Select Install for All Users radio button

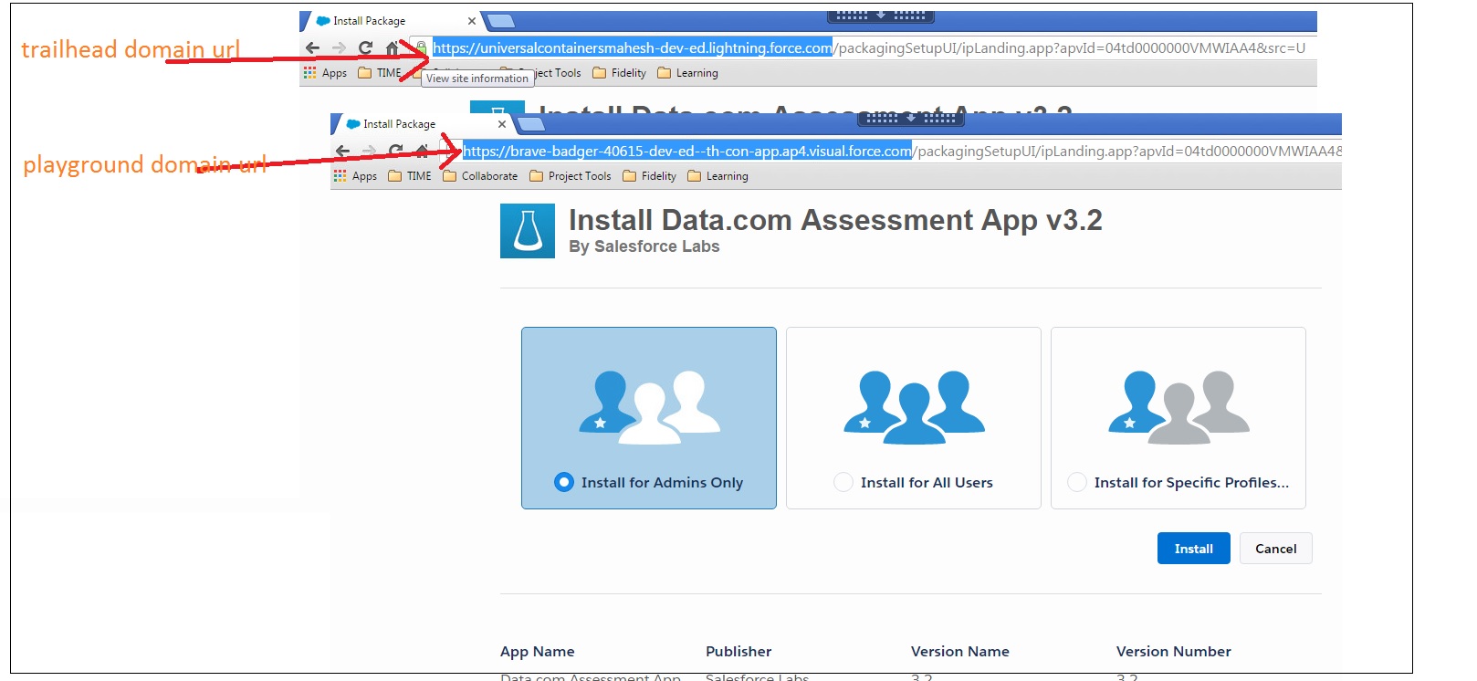tap(843, 482)
